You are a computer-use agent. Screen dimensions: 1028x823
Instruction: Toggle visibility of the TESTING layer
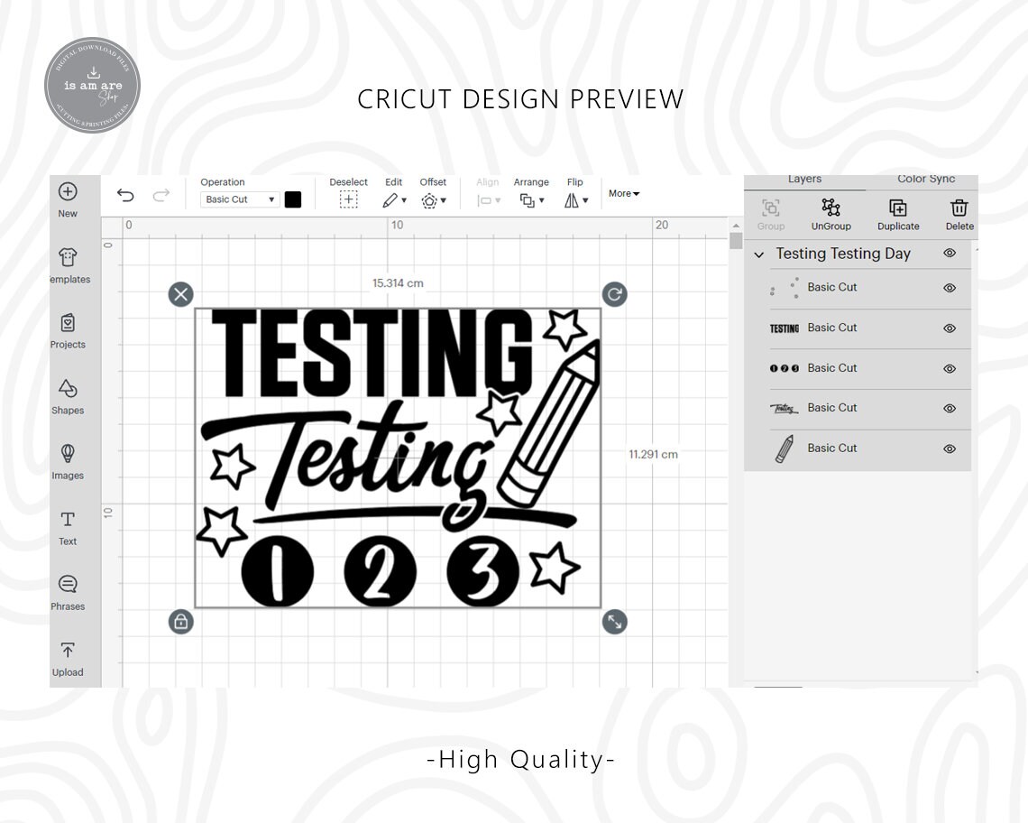[x=950, y=328]
